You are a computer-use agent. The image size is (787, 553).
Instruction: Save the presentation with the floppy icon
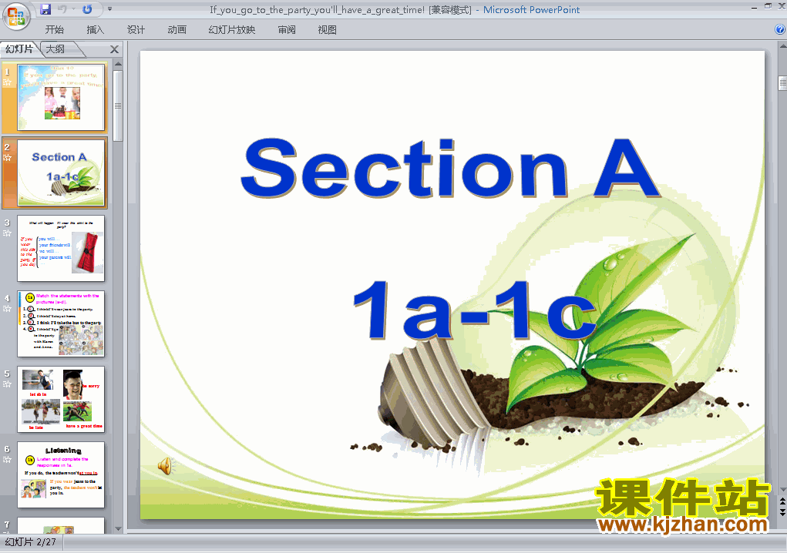click(45, 9)
